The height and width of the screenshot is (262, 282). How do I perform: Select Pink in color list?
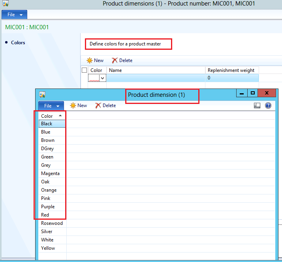tap(52, 198)
